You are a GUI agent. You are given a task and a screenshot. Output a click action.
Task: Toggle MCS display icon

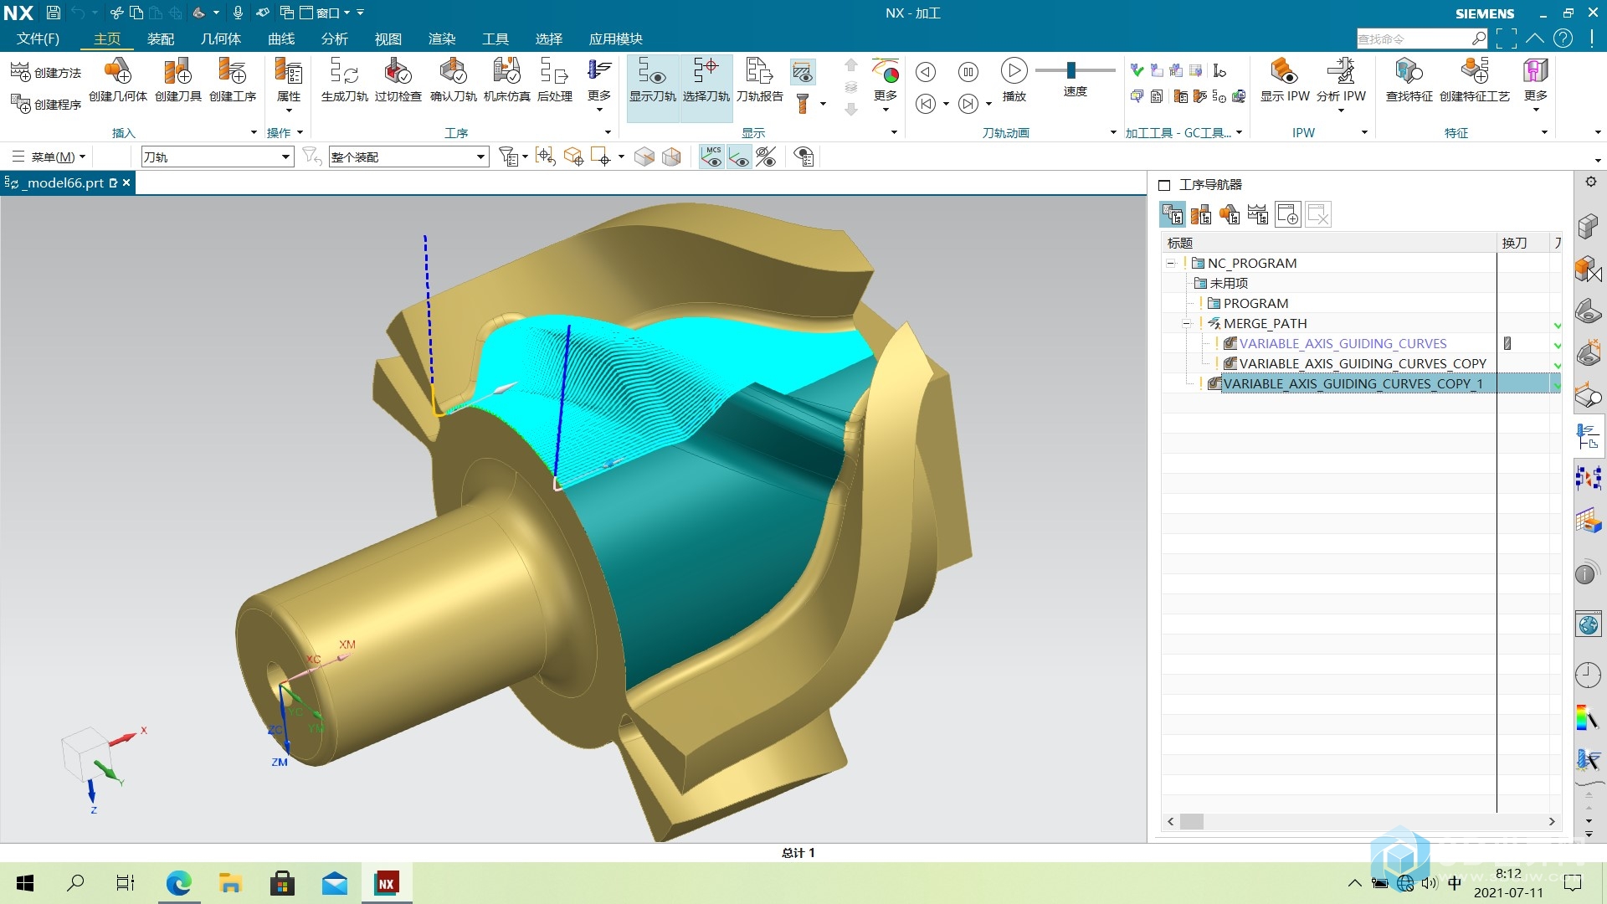[x=712, y=157]
